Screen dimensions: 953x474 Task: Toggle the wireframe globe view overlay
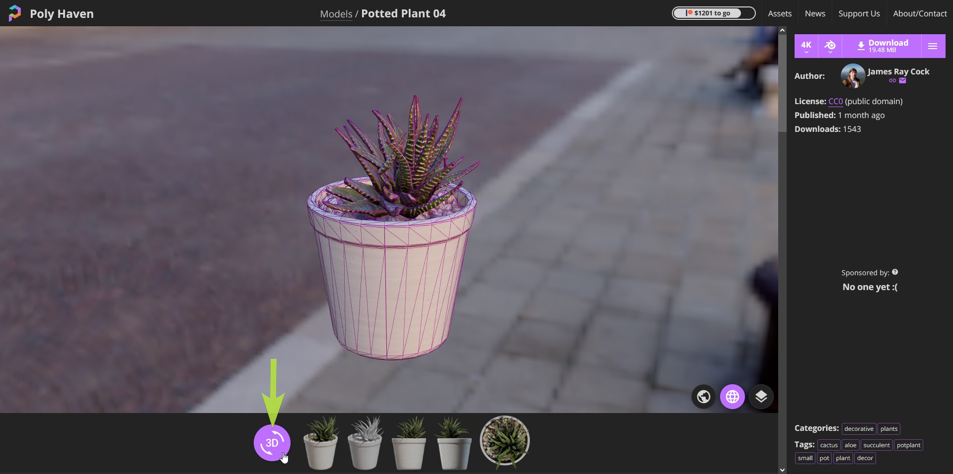coord(732,396)
